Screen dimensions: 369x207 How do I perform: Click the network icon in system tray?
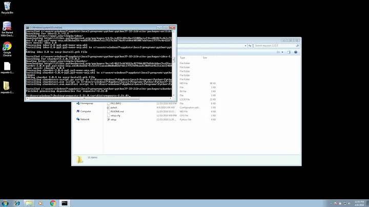(x=345, y=203)
